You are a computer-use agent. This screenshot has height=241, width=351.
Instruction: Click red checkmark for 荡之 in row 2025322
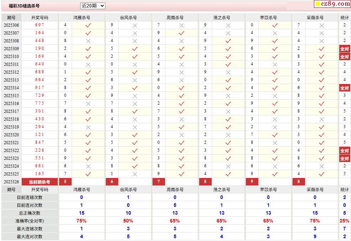coord(228,151)
